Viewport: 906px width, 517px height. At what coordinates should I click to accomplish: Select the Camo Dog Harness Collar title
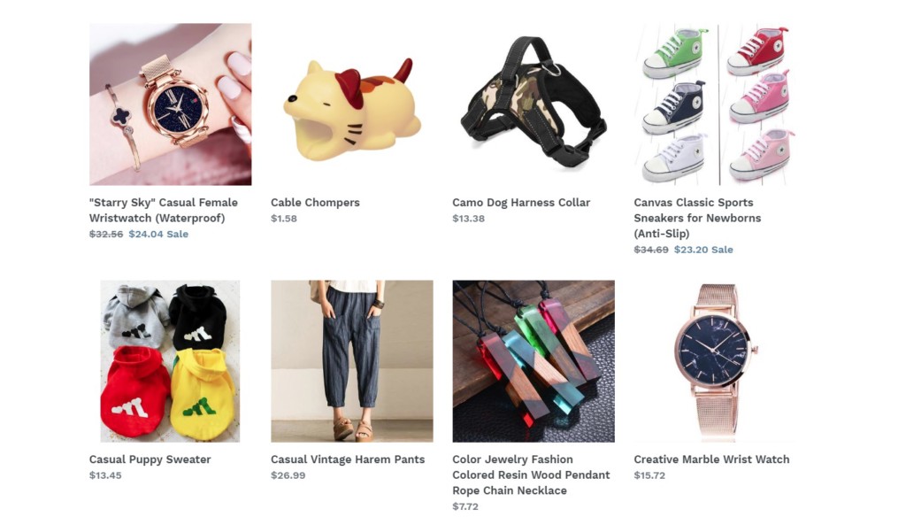pyautogui.click(x=521, y=203)
